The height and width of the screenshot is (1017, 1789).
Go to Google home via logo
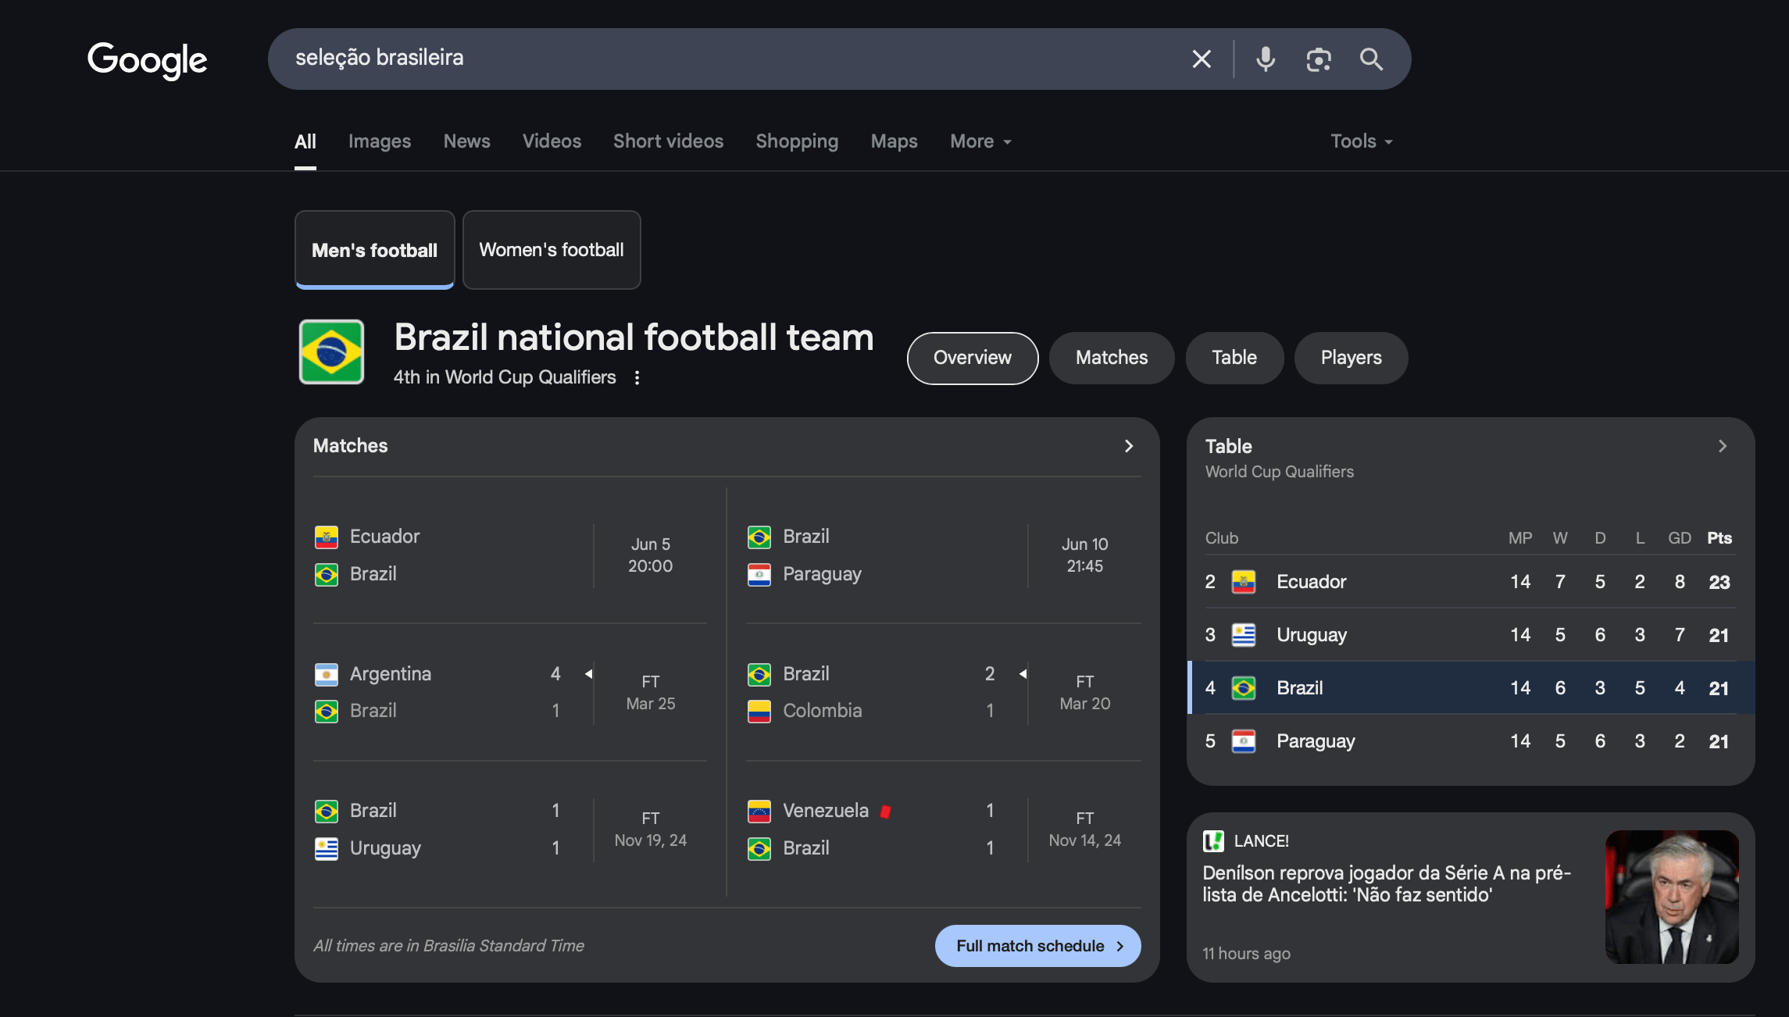[148, 60]
